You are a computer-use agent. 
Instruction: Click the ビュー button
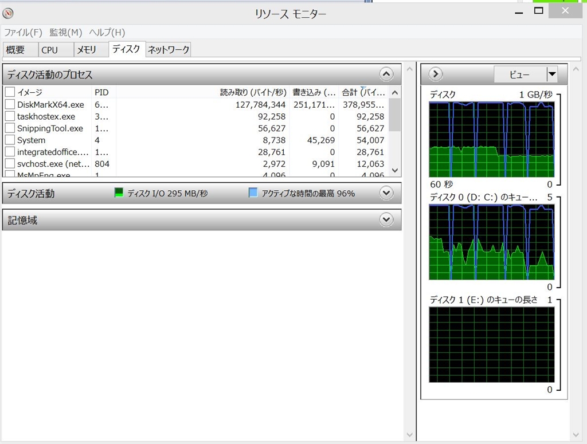[520, 74]
